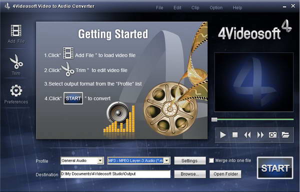
Task: Open Preferences gear icon
Action: click(x=16, y=90)
